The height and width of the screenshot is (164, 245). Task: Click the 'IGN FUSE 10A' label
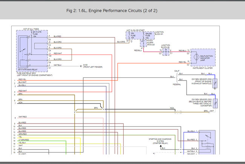pos(133,36)
